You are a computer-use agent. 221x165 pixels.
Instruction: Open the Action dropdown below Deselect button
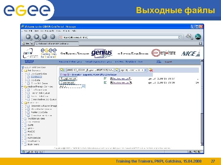83,86
